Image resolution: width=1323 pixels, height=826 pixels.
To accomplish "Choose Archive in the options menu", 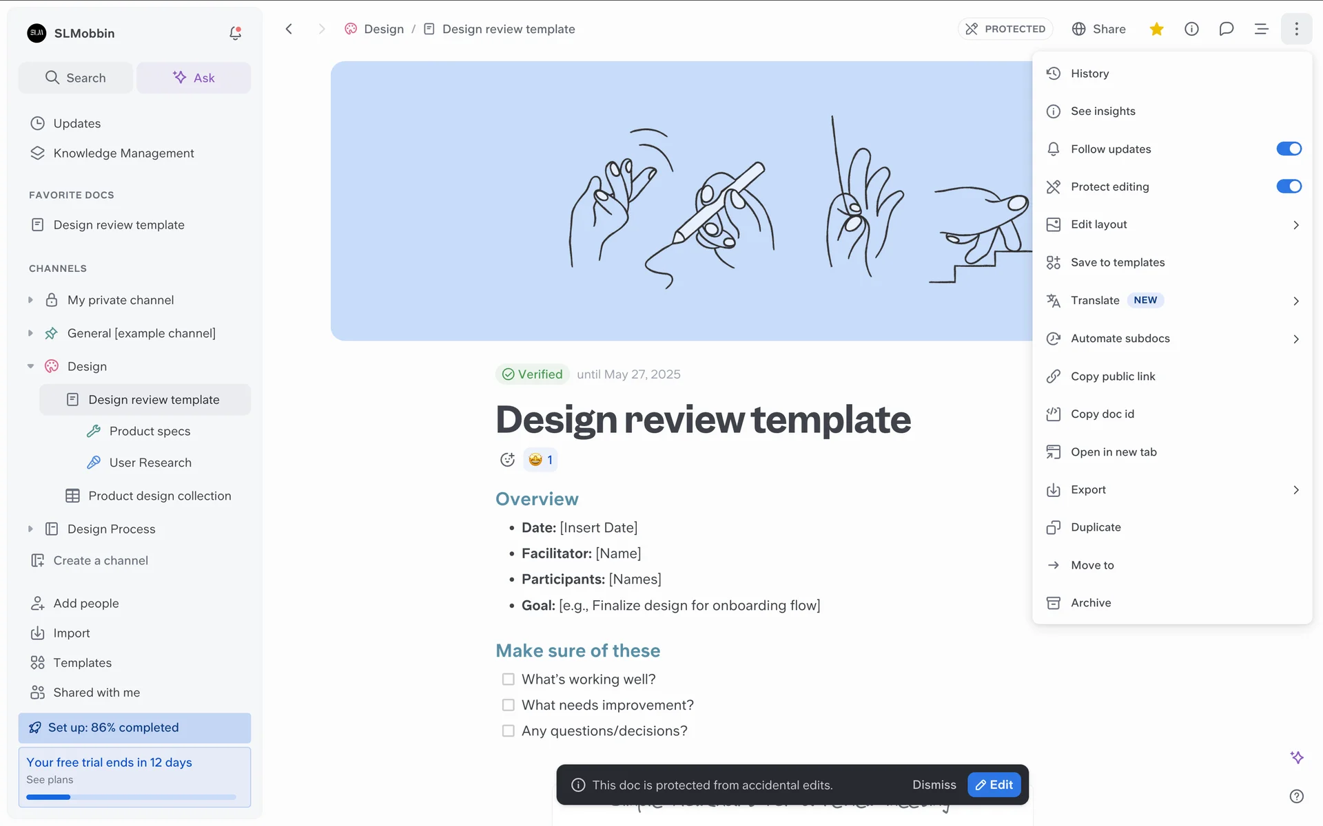I will [1090, 603].
